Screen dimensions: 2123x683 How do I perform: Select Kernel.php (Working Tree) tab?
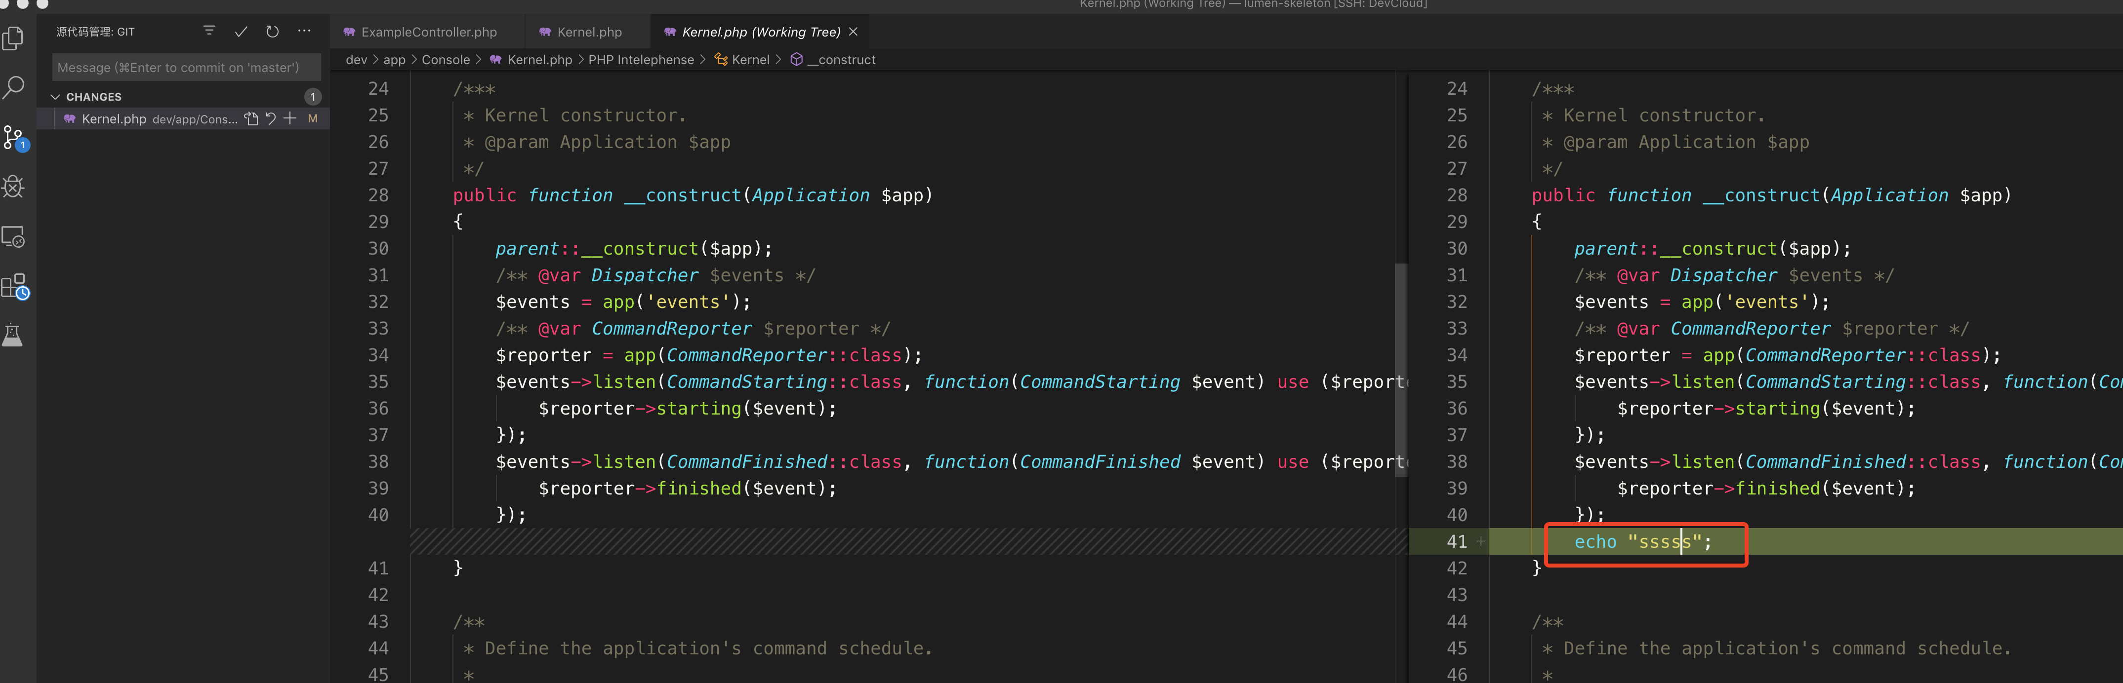(x=761, y=32)
